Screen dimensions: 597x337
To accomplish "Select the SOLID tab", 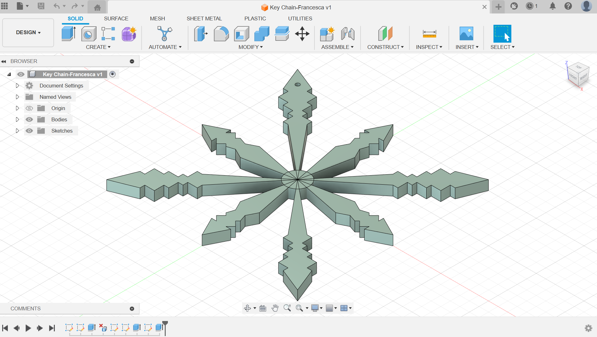I will tap(75, 18).
